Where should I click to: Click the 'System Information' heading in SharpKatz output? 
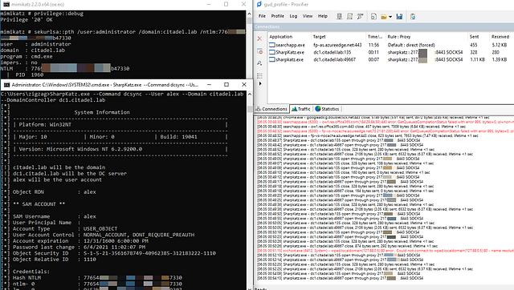[x=102, y=112]
